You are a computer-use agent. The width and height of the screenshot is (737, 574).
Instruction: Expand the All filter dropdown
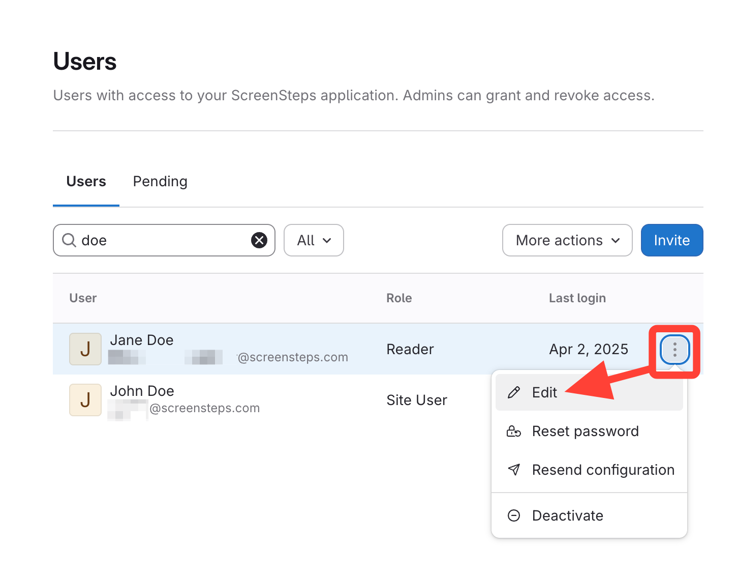click(314, 240)
